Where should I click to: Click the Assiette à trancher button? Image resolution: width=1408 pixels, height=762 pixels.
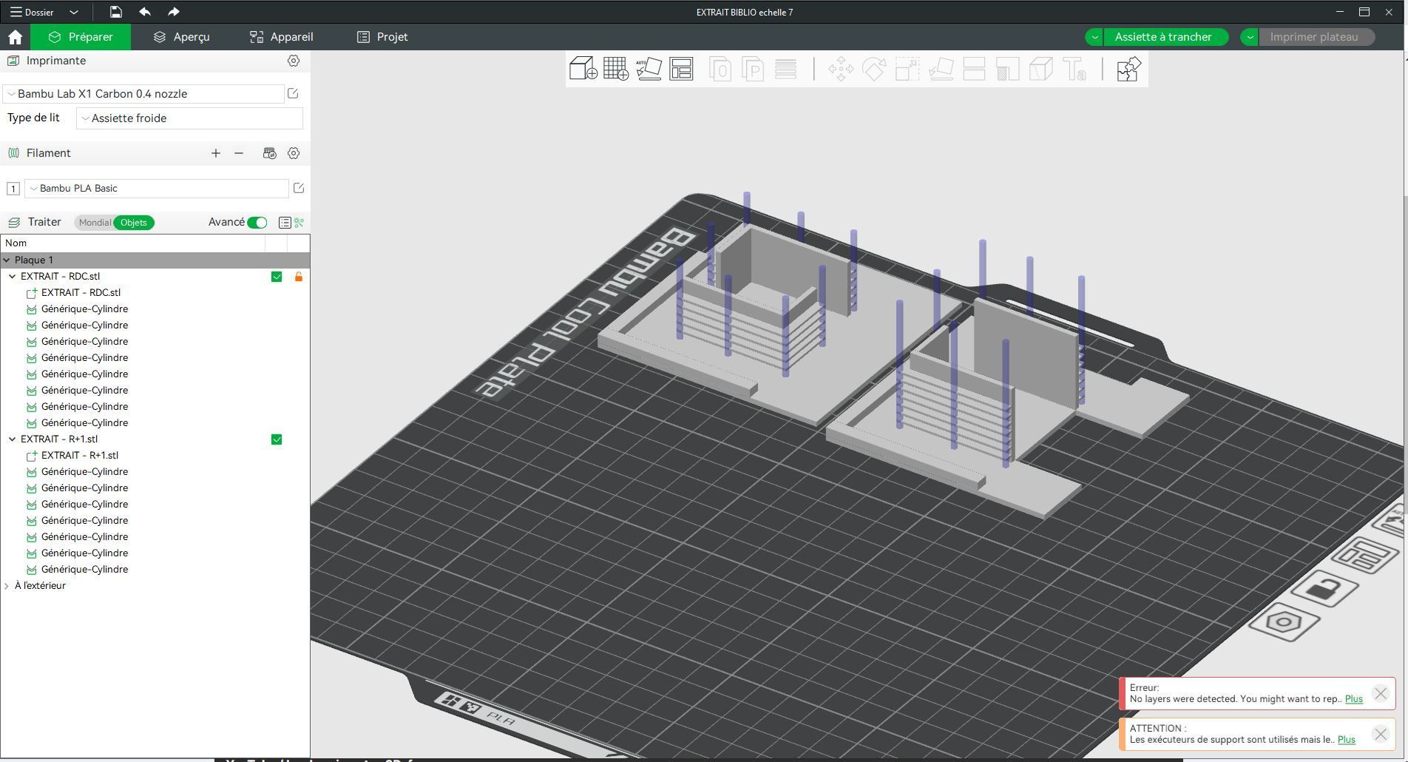coord(1162,37)
